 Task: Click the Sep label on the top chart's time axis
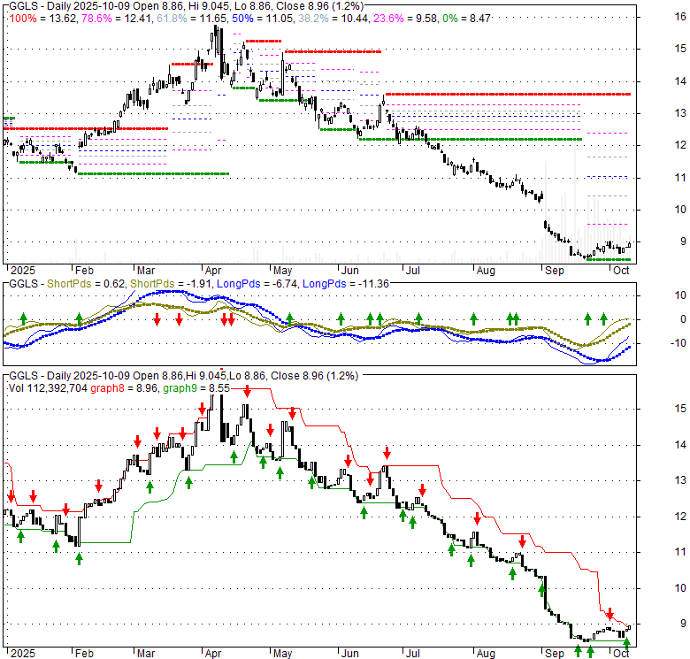(x=555, y=272)
